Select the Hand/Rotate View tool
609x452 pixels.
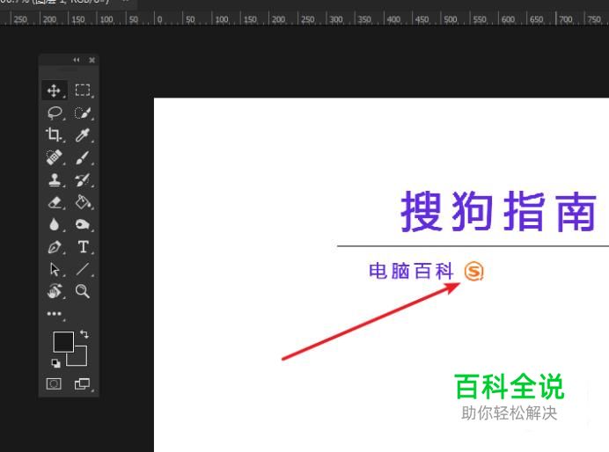pyautogui.click(x=54, y=291)
